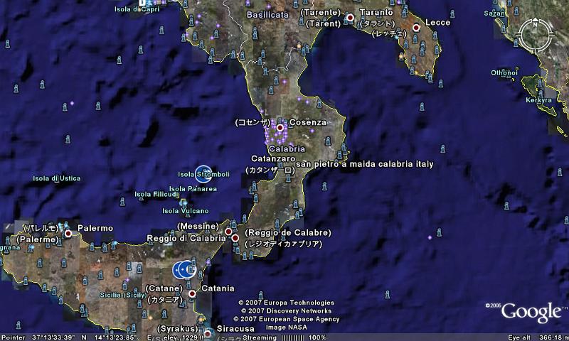Click the Isola Filicudi label
This screenshot has width=569, height=341.
[x=156, y=195]
